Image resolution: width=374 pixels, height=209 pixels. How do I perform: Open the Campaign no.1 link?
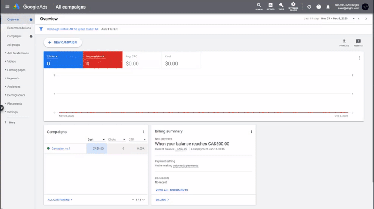(x=61, y=149)
